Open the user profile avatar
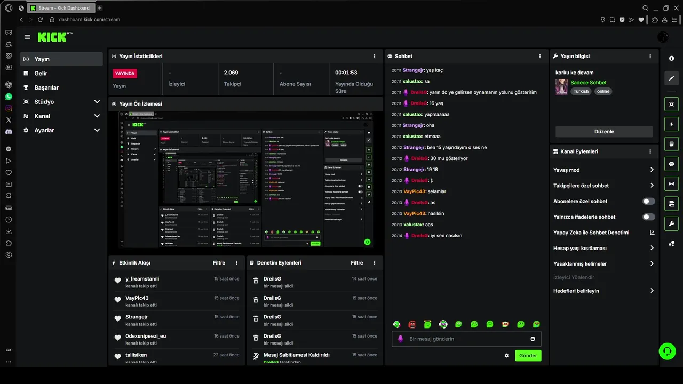The width and height of the screenshot is (683, 384). (663, 37)
